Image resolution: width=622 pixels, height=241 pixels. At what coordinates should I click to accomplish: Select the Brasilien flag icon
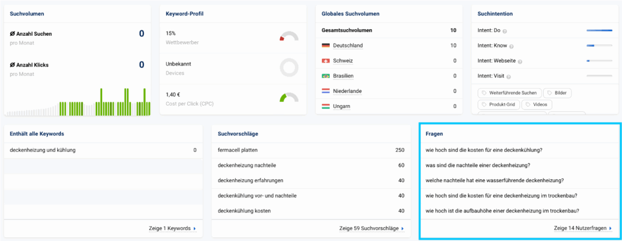pos(326,76)
